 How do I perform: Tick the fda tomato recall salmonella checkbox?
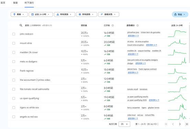pyautogui.click(x=14, y=89)
